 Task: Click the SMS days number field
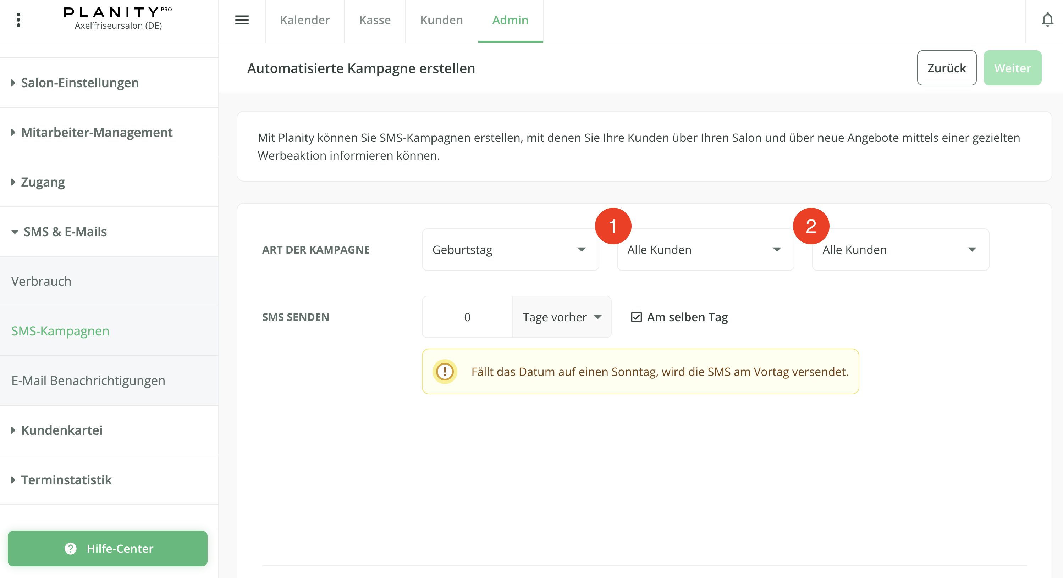[467, 317]
